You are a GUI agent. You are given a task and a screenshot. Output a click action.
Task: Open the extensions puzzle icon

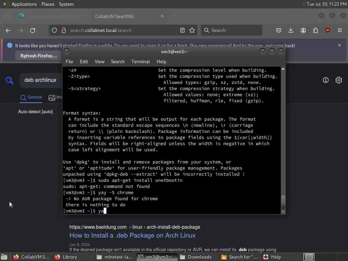coord(315,30)
